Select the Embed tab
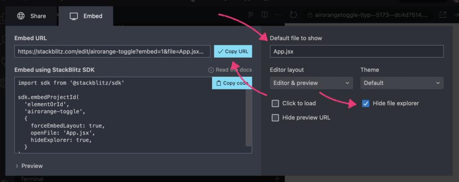Image resolution: width=459 pixels, height=182 pixels. point(86,16)
